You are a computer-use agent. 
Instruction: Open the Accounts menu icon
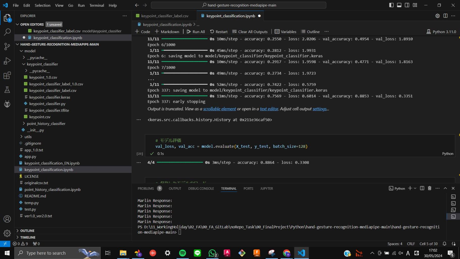point(7,219)
